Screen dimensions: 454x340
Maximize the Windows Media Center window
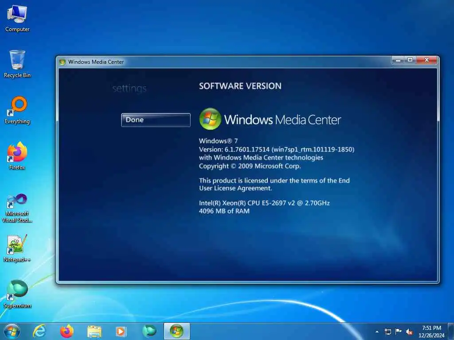click(410, 60)
